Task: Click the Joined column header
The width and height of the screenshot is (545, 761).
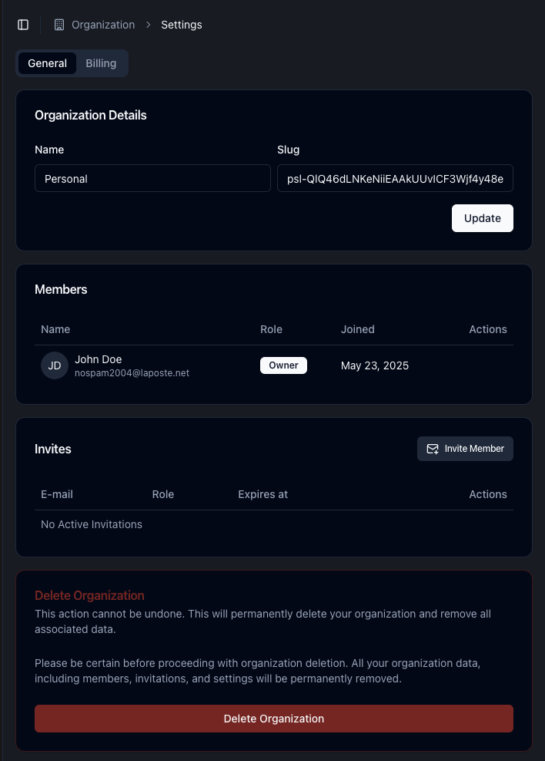Action: pyautogui.click(x=357, y=329)
